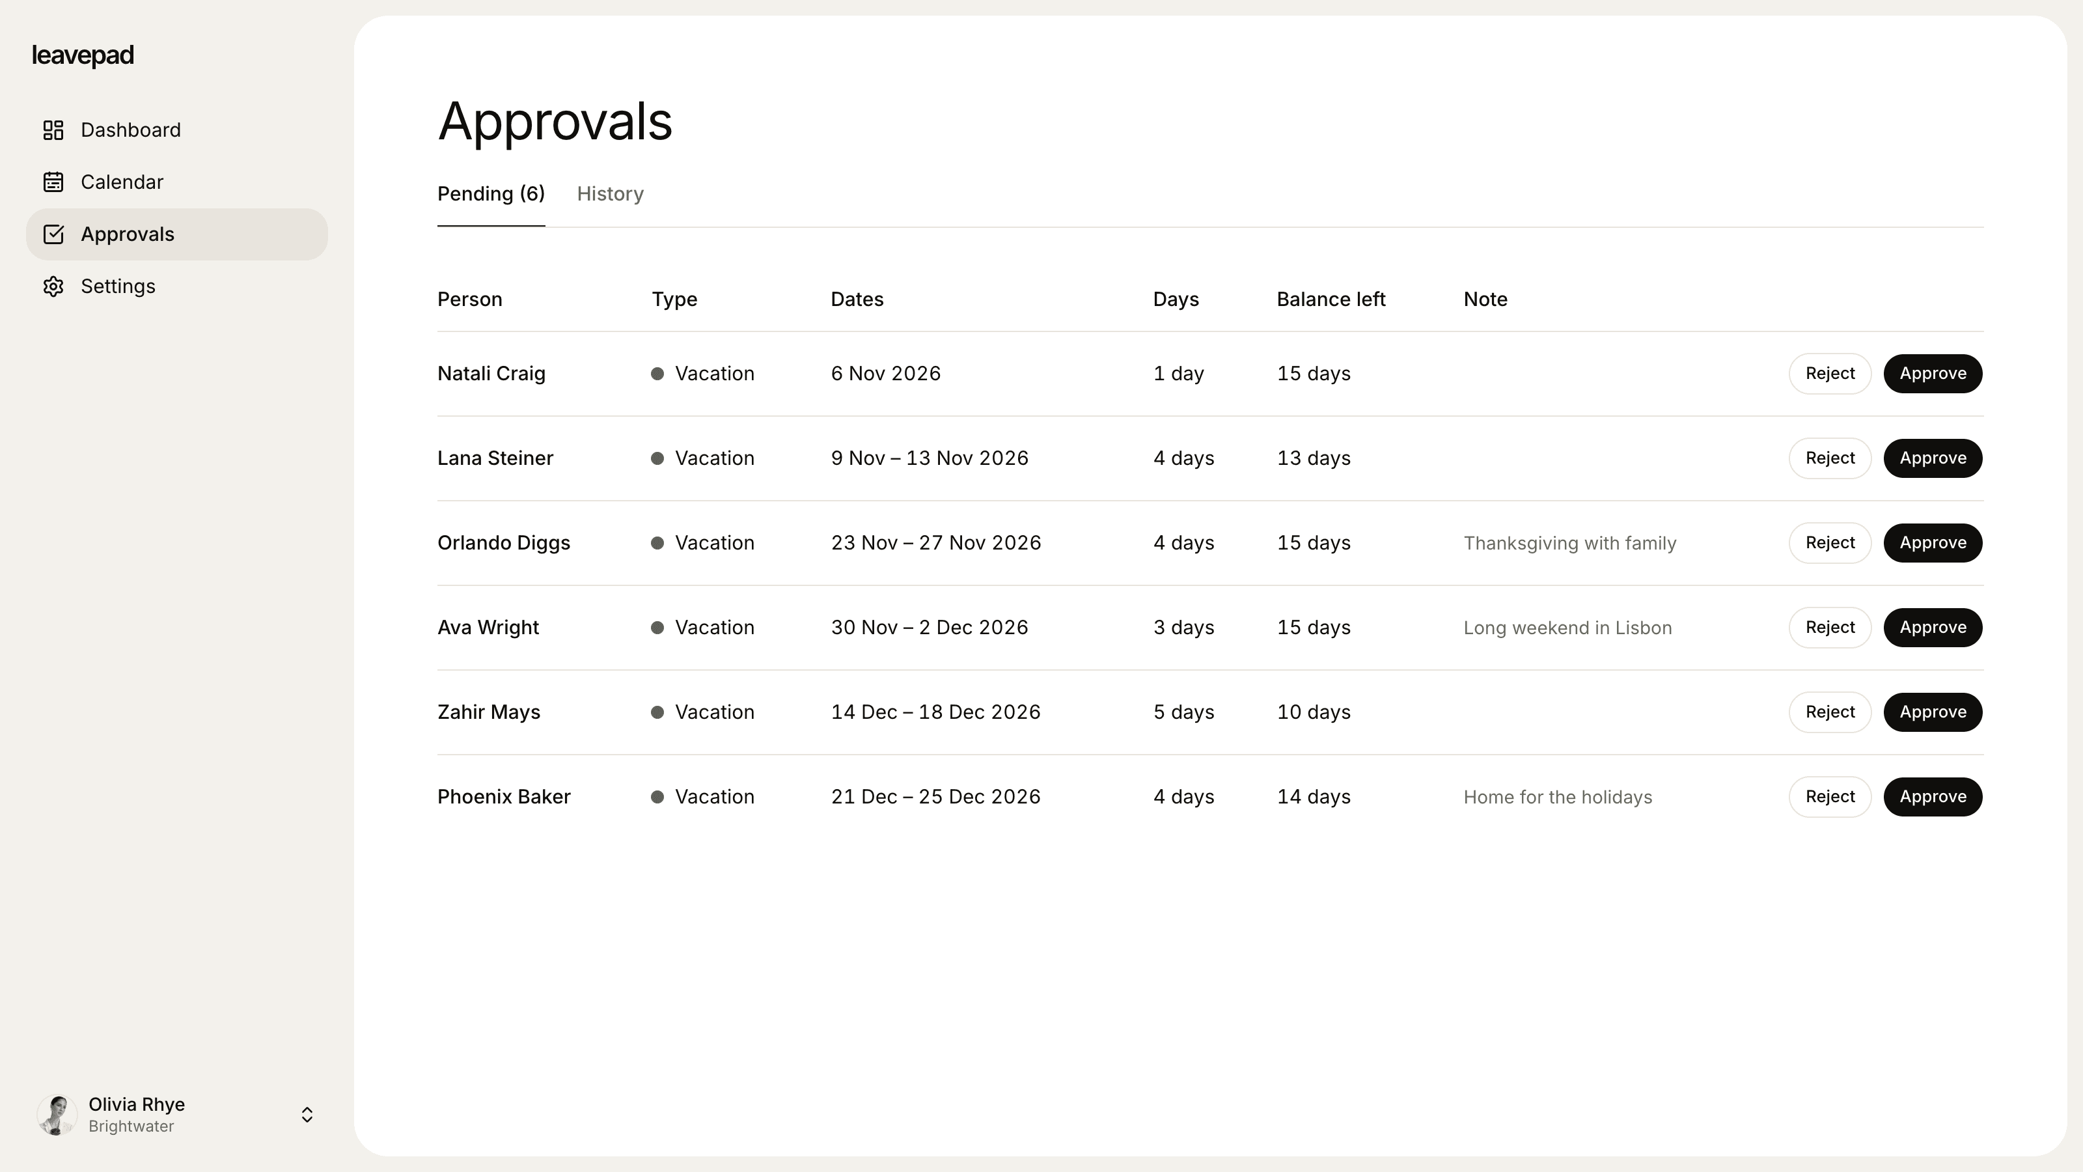
Task: Click the note 'Thanksgiving with family'
Action: coord(1569,544)
